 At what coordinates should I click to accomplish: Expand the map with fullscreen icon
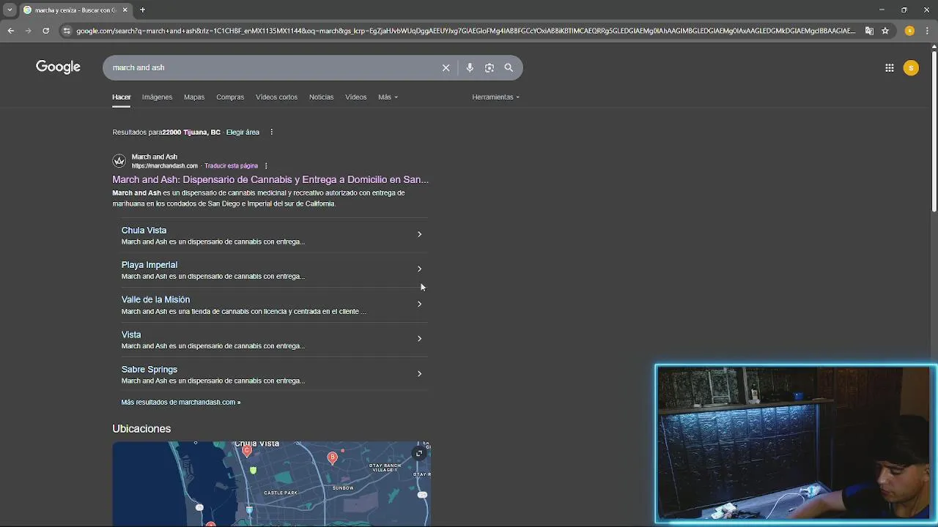click(419, 453)
